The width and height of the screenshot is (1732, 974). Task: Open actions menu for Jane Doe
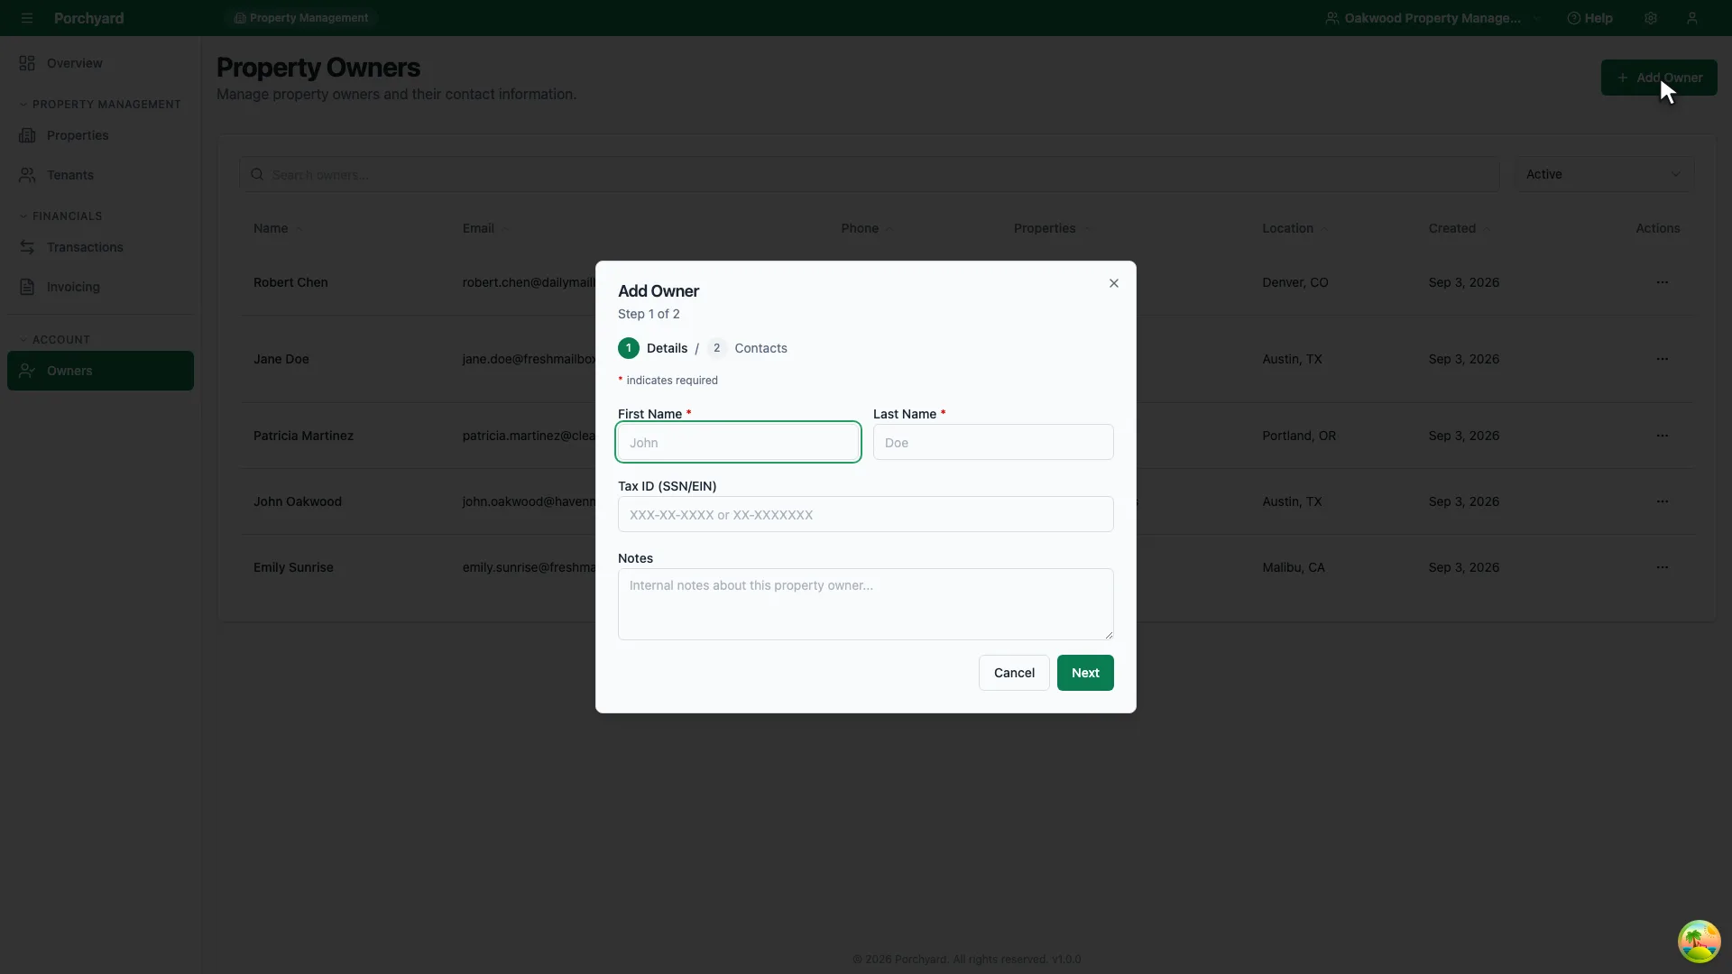[1662, 359]
